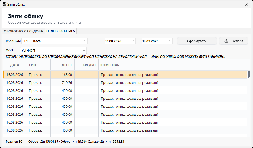The width and height of the screenshot is (253, 148).
Task: Sort by the ТИП column header
Action: point(39,65)
